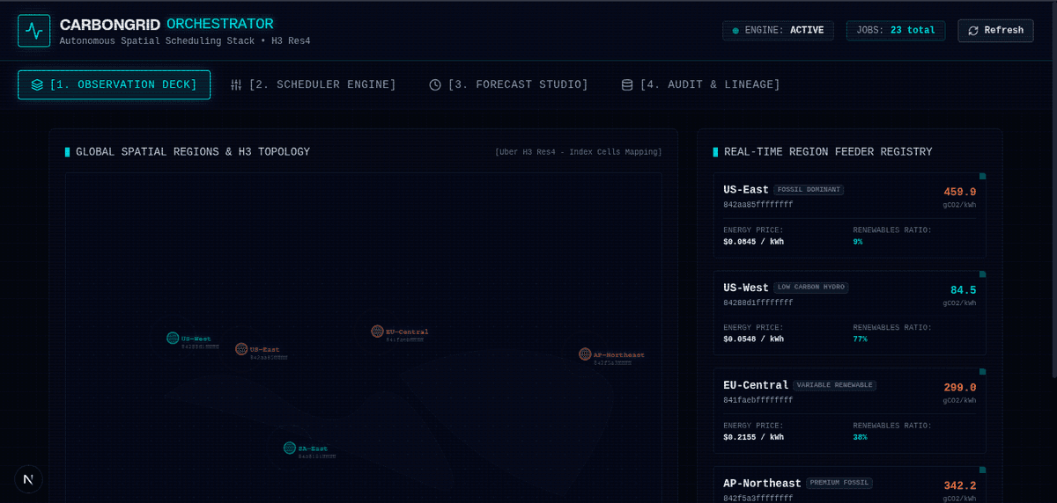Select the US-East feeder registry card

(x=849, y=215)
